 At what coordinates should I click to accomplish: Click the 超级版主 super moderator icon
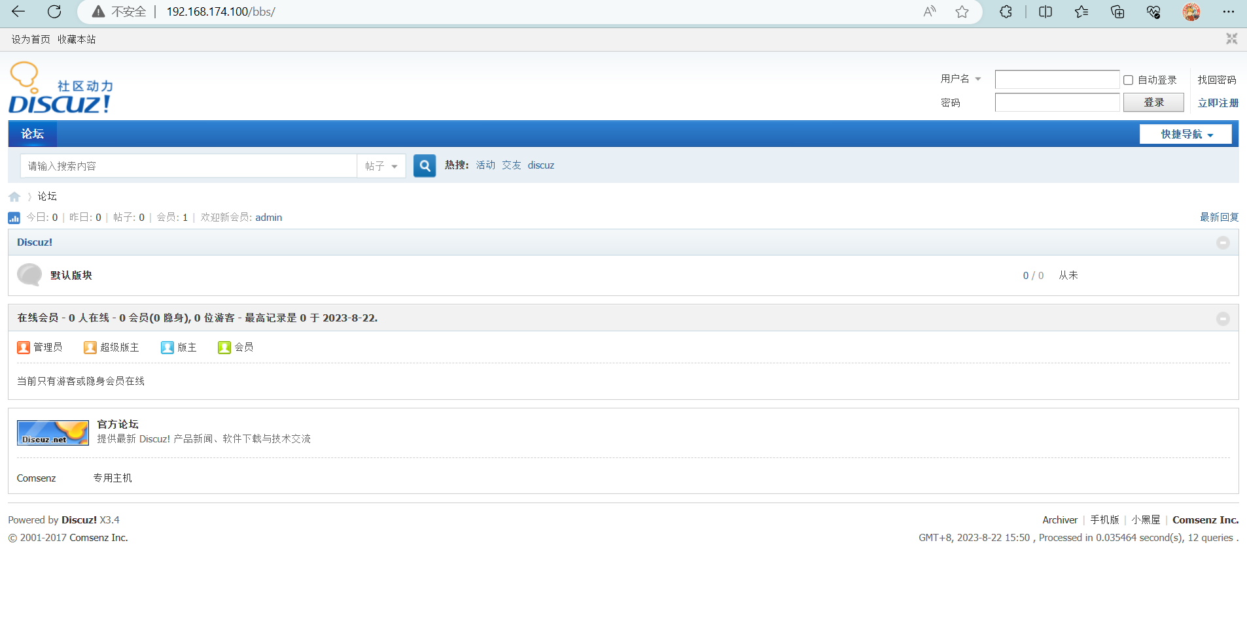(90, 347)
